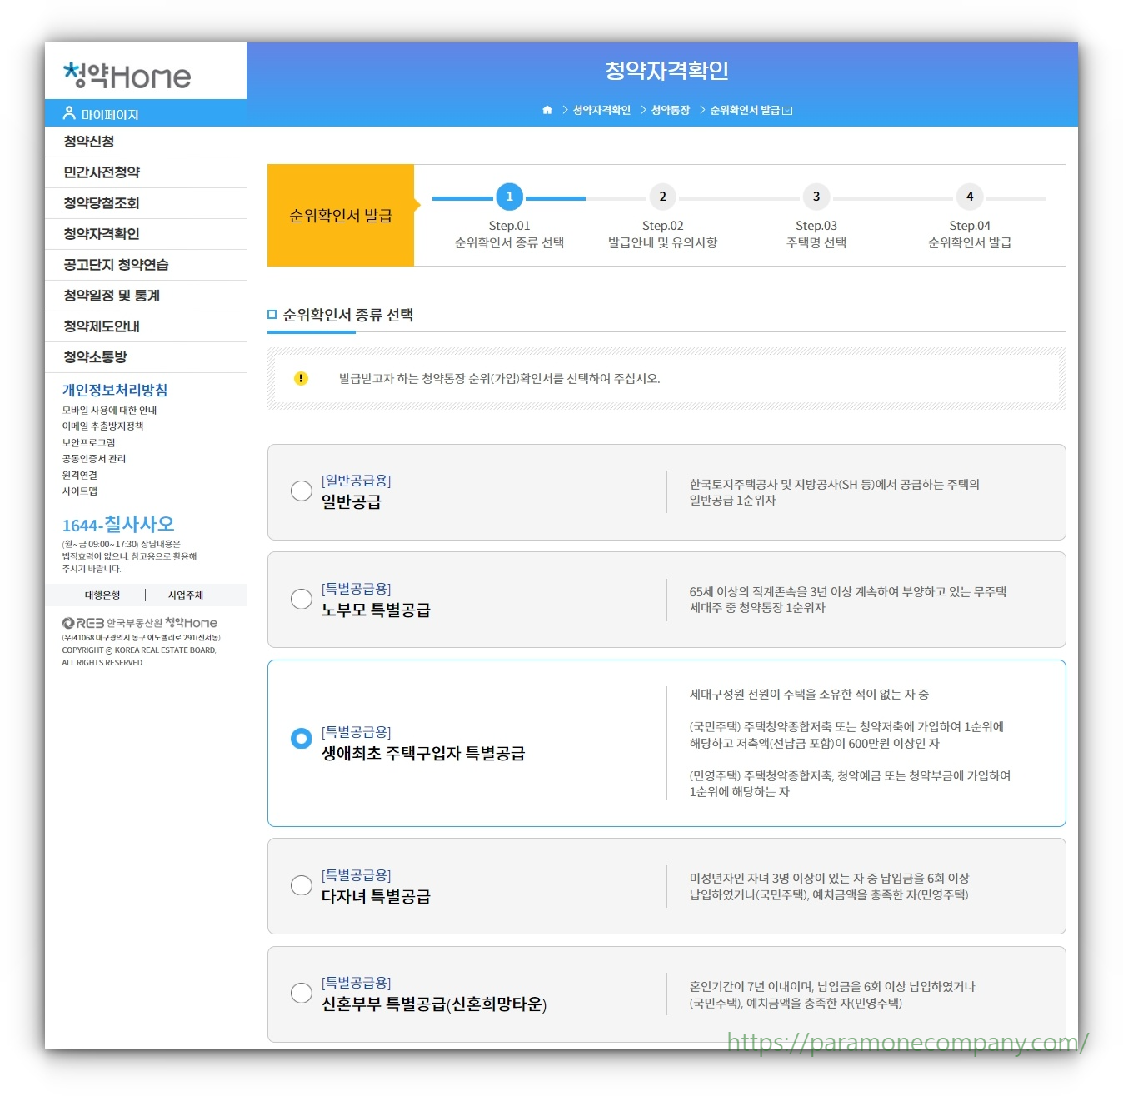
Task: Click the yellow exclamation notice icon
Action: point(302,379)
